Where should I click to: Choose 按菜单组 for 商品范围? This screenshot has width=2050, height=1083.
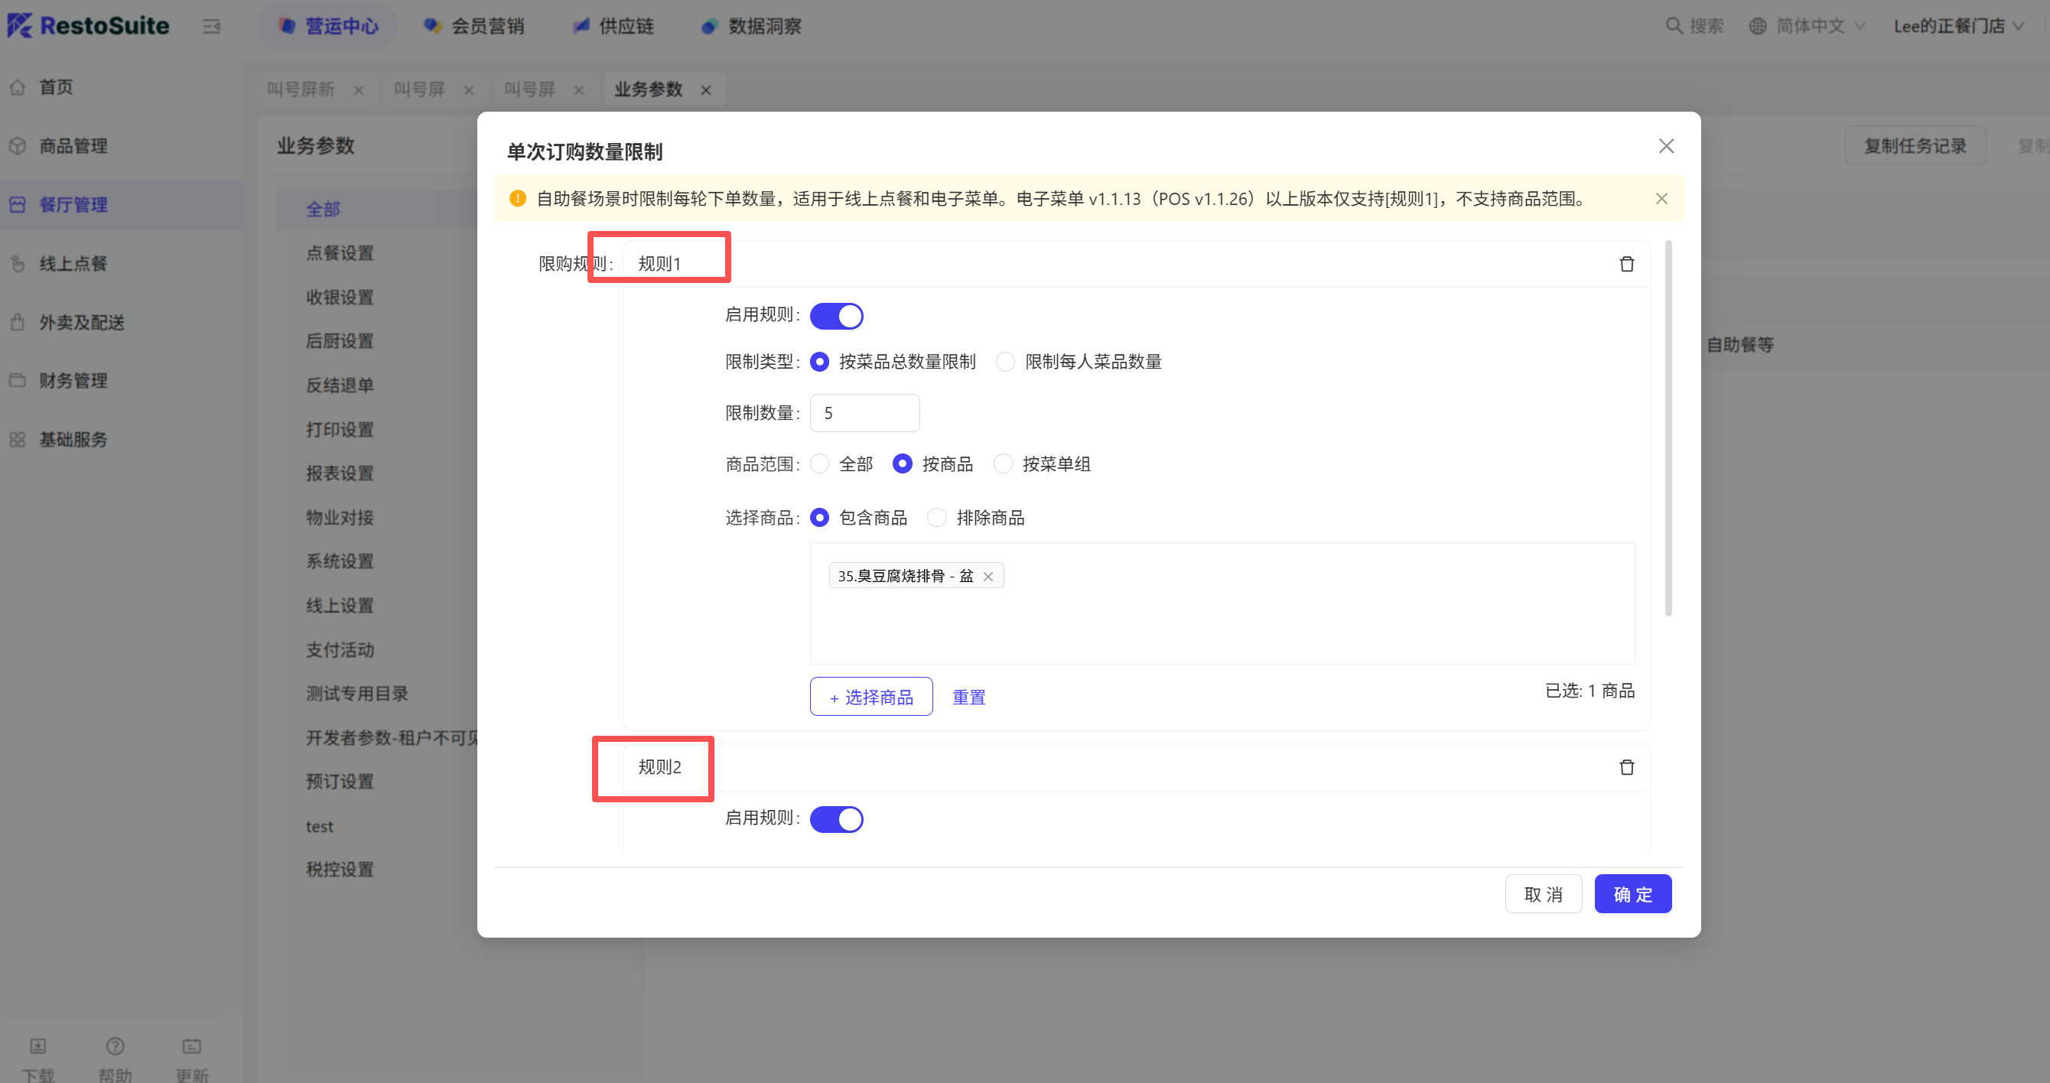click(x=1003, y=464)
